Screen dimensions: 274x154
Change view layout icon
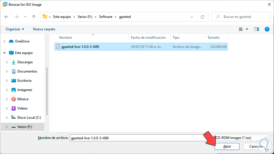pos(241,29)
